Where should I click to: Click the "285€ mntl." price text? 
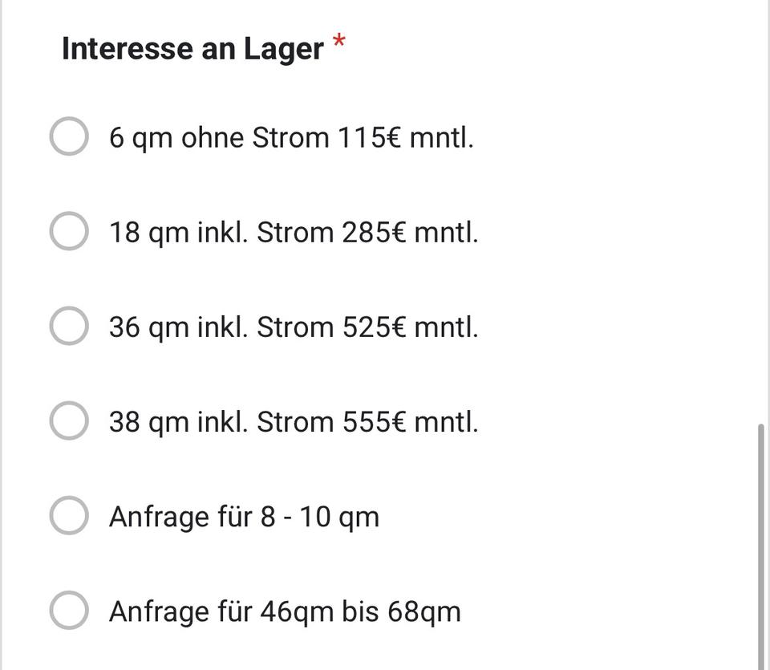[x=410, y=233]
